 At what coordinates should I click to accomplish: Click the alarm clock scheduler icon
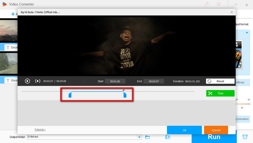(245, 137)
